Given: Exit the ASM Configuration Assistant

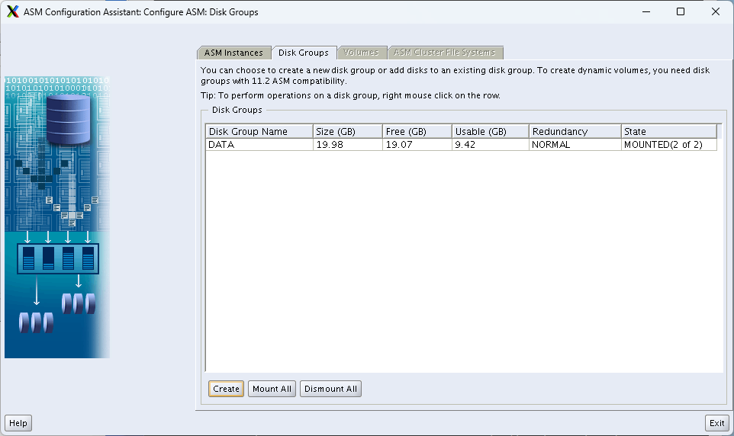Looking at the screenshot, I should [x=717, y=423].
